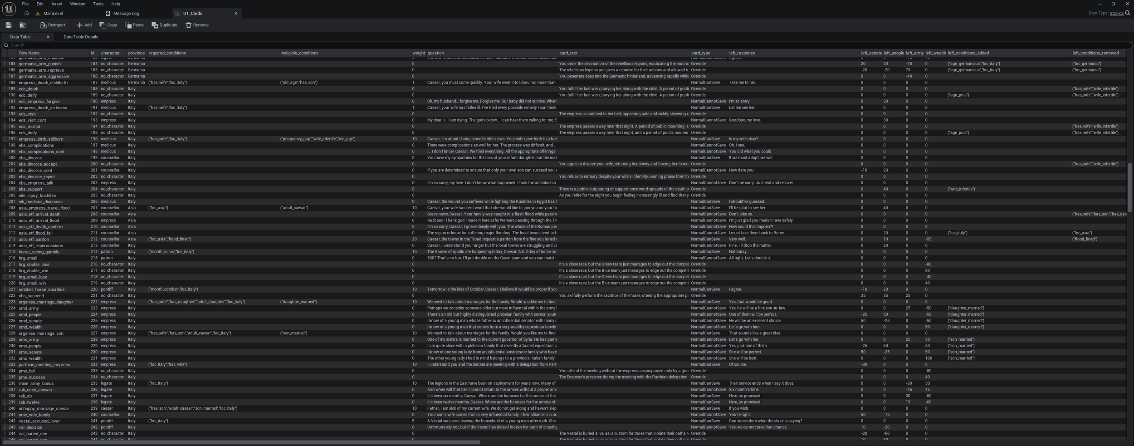The height and width of the screenshot is (446, 1134).
Task: Close the Data Table panel tab
Action: [48, 37]
